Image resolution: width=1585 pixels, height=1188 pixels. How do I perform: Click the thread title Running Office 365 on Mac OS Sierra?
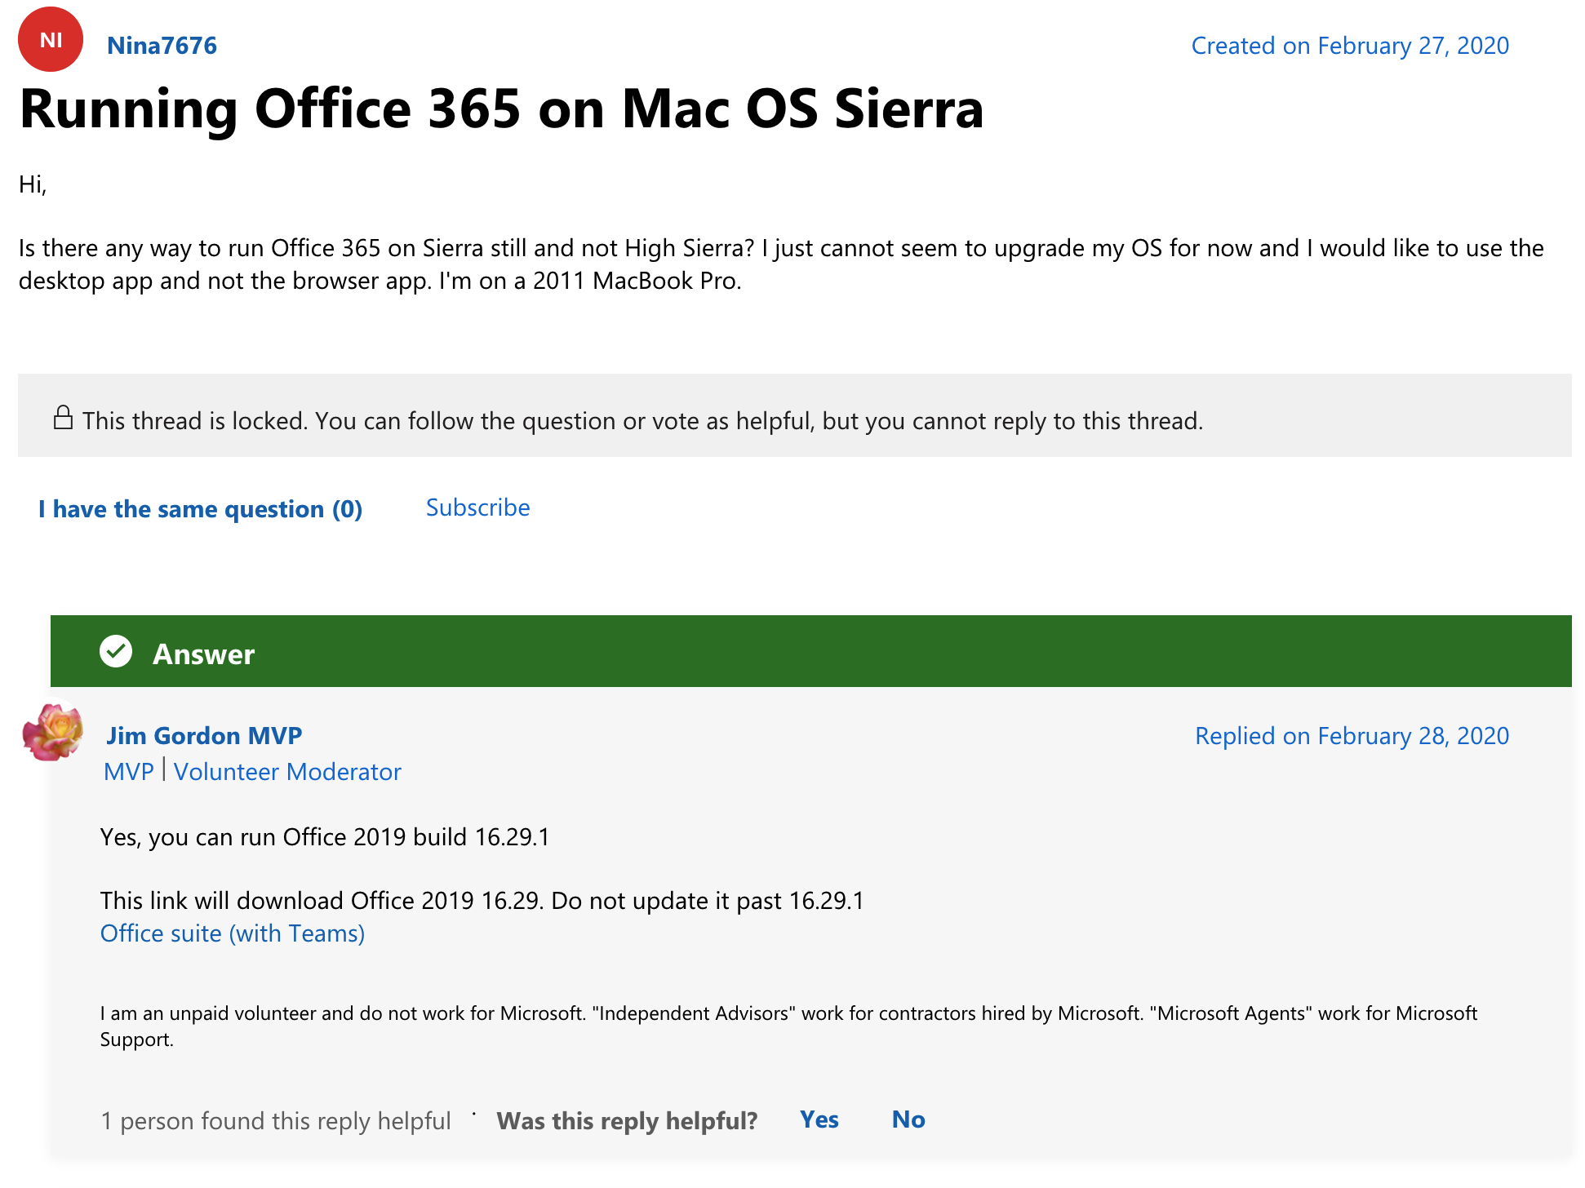click(501, 109)
